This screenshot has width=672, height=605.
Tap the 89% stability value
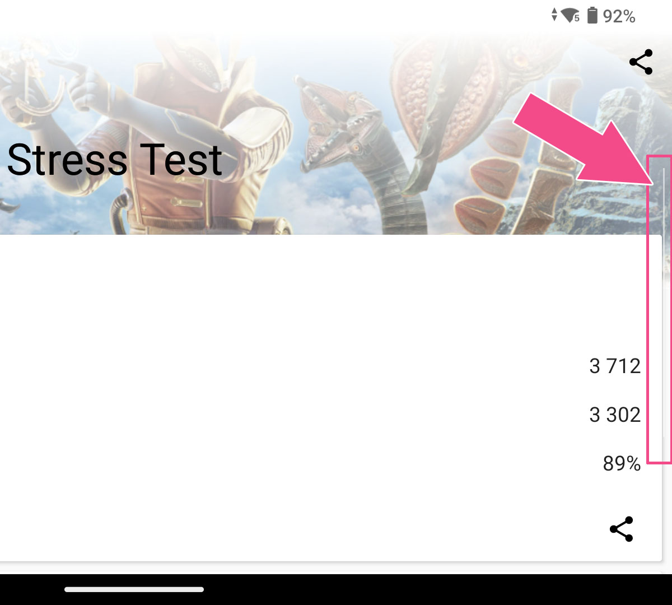tap(622, 463)
